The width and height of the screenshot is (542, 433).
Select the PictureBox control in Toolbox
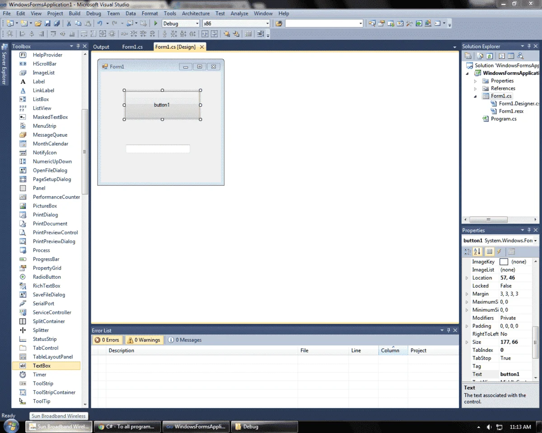point(45,206)
